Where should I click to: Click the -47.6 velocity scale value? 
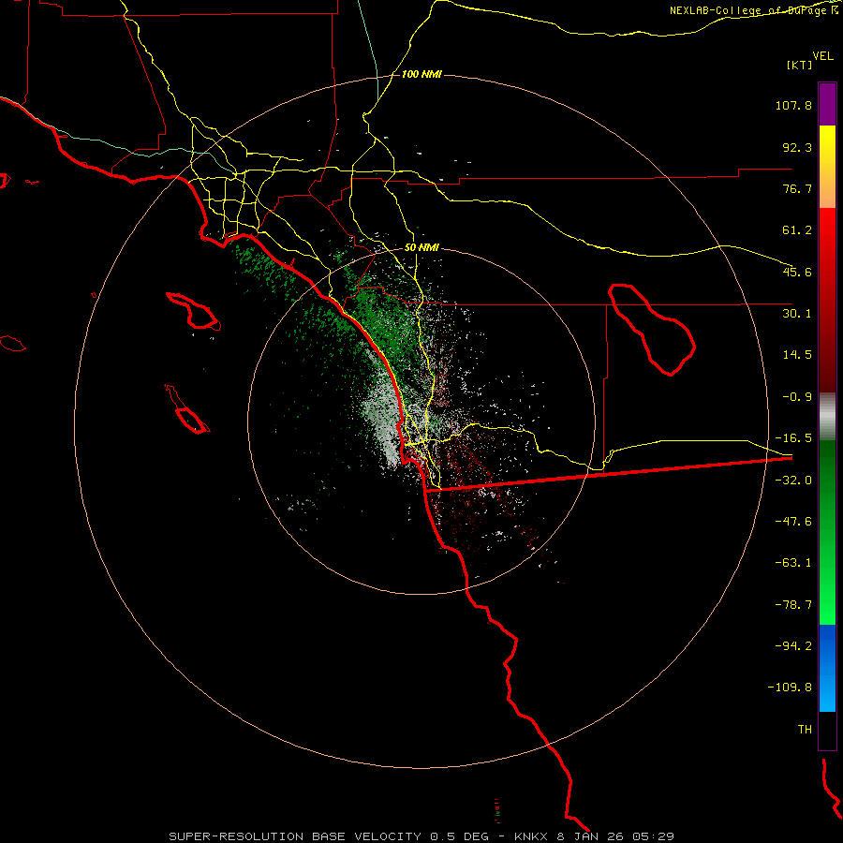793,522
